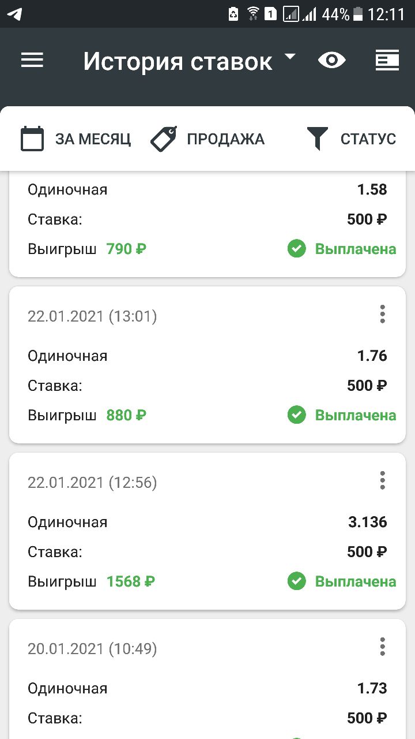
Task: Switch list layout with the view icon
Action: click(x=387, y=61)
